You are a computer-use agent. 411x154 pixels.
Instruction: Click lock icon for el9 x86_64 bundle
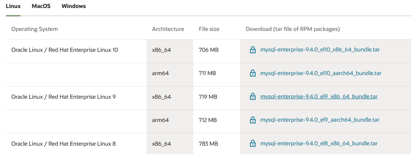(252, 97)
